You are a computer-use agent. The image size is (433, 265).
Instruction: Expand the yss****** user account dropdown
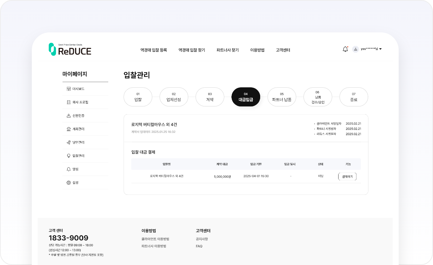[x=380, y=49]
